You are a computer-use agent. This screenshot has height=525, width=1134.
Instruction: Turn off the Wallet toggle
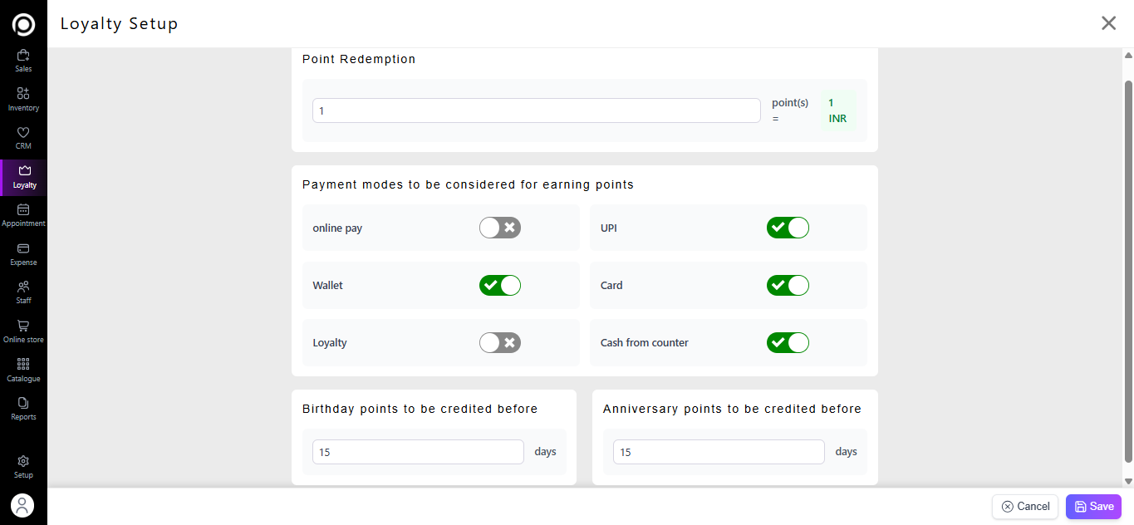click(x=500, y=285)
